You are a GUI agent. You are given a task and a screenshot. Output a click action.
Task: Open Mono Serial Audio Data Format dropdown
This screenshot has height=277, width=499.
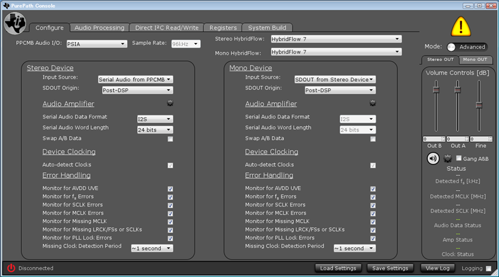click(357, 119)
